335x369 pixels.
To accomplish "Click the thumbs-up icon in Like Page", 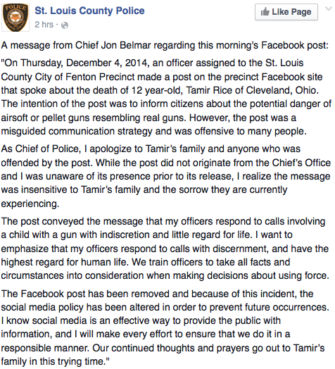I will 265,11.
